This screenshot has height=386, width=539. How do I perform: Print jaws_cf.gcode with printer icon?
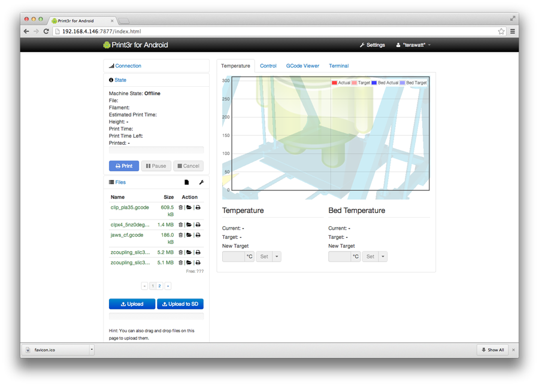tap(198, 235)
